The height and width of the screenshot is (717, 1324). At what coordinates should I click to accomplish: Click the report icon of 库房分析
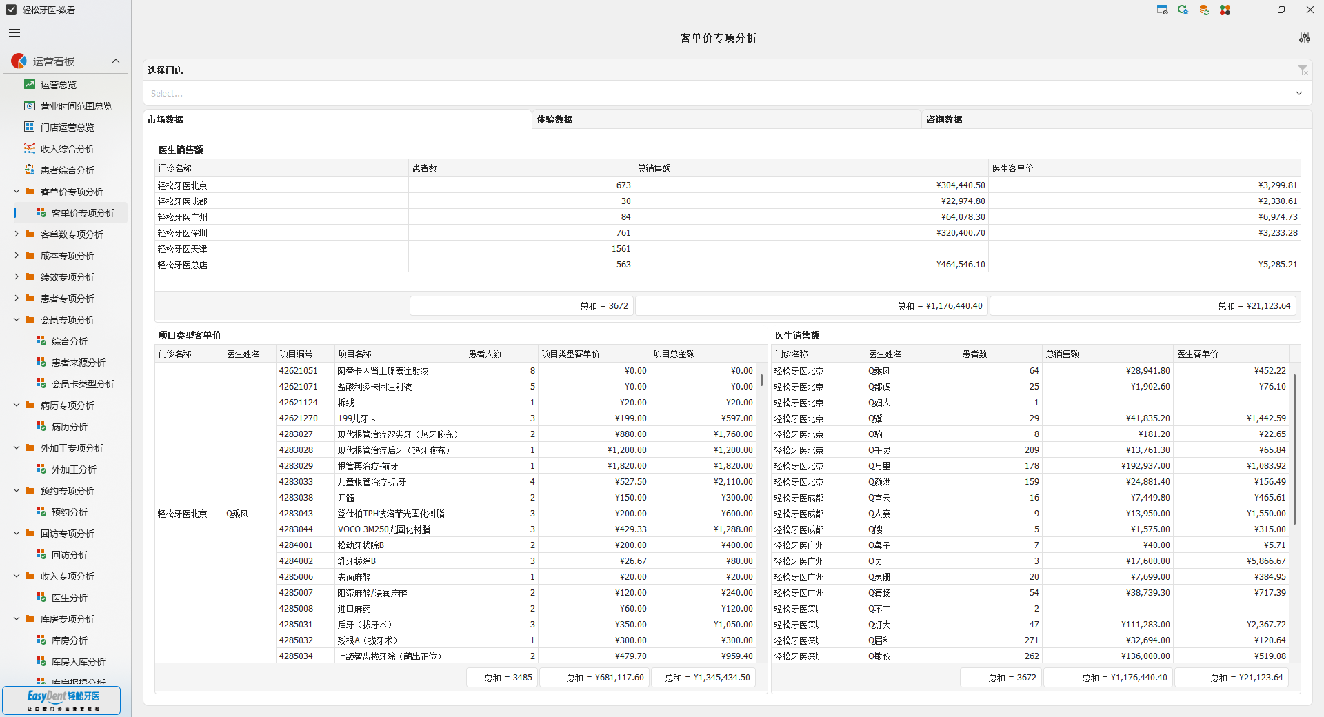41,640
